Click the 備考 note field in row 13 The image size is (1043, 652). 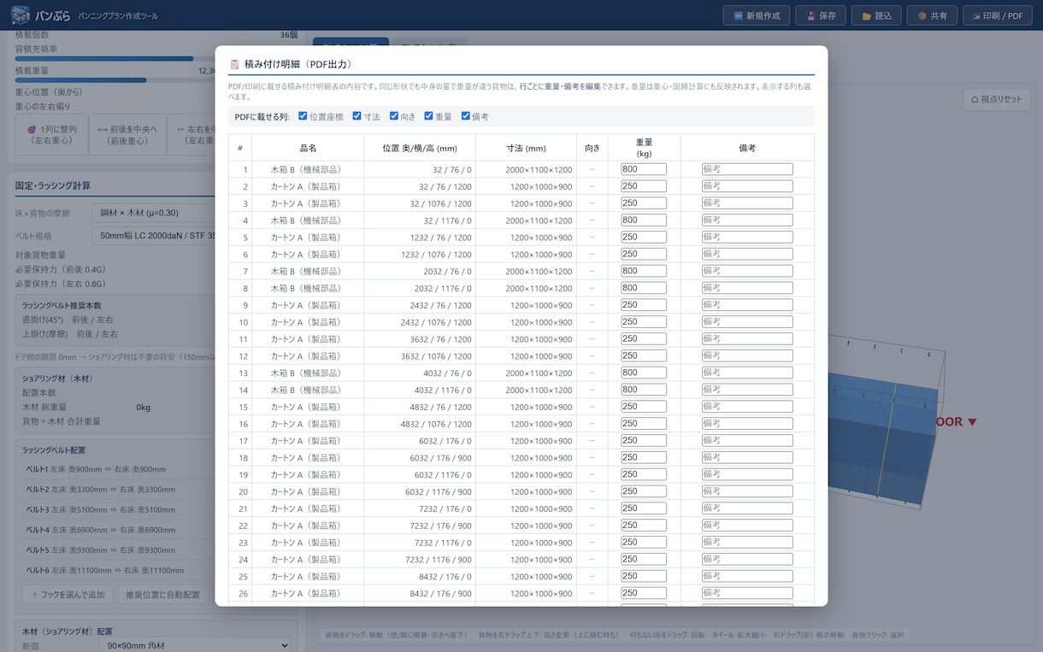click(747, 373)
